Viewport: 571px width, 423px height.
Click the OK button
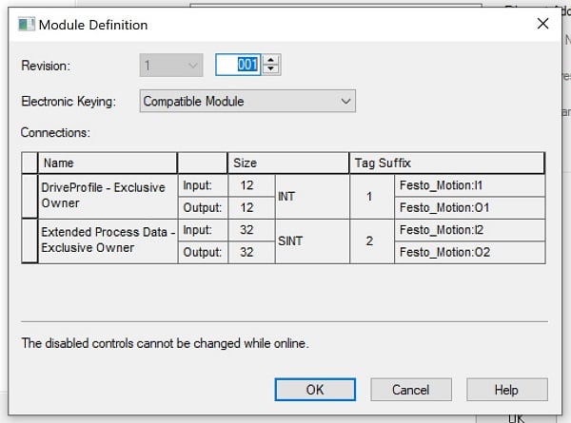[315, 390]
